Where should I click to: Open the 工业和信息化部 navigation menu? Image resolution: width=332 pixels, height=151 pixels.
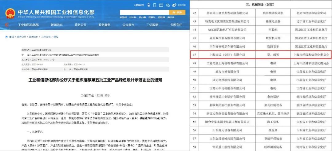28,25
